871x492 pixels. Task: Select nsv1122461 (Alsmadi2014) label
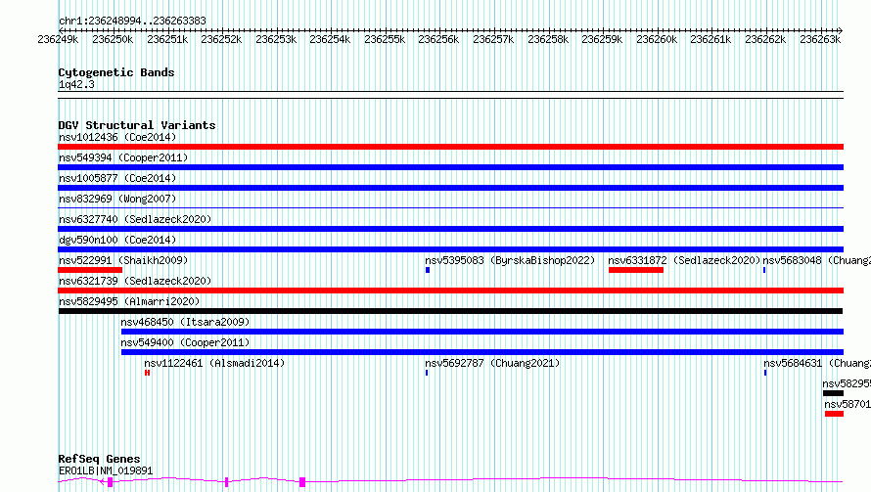click(214, 363)
